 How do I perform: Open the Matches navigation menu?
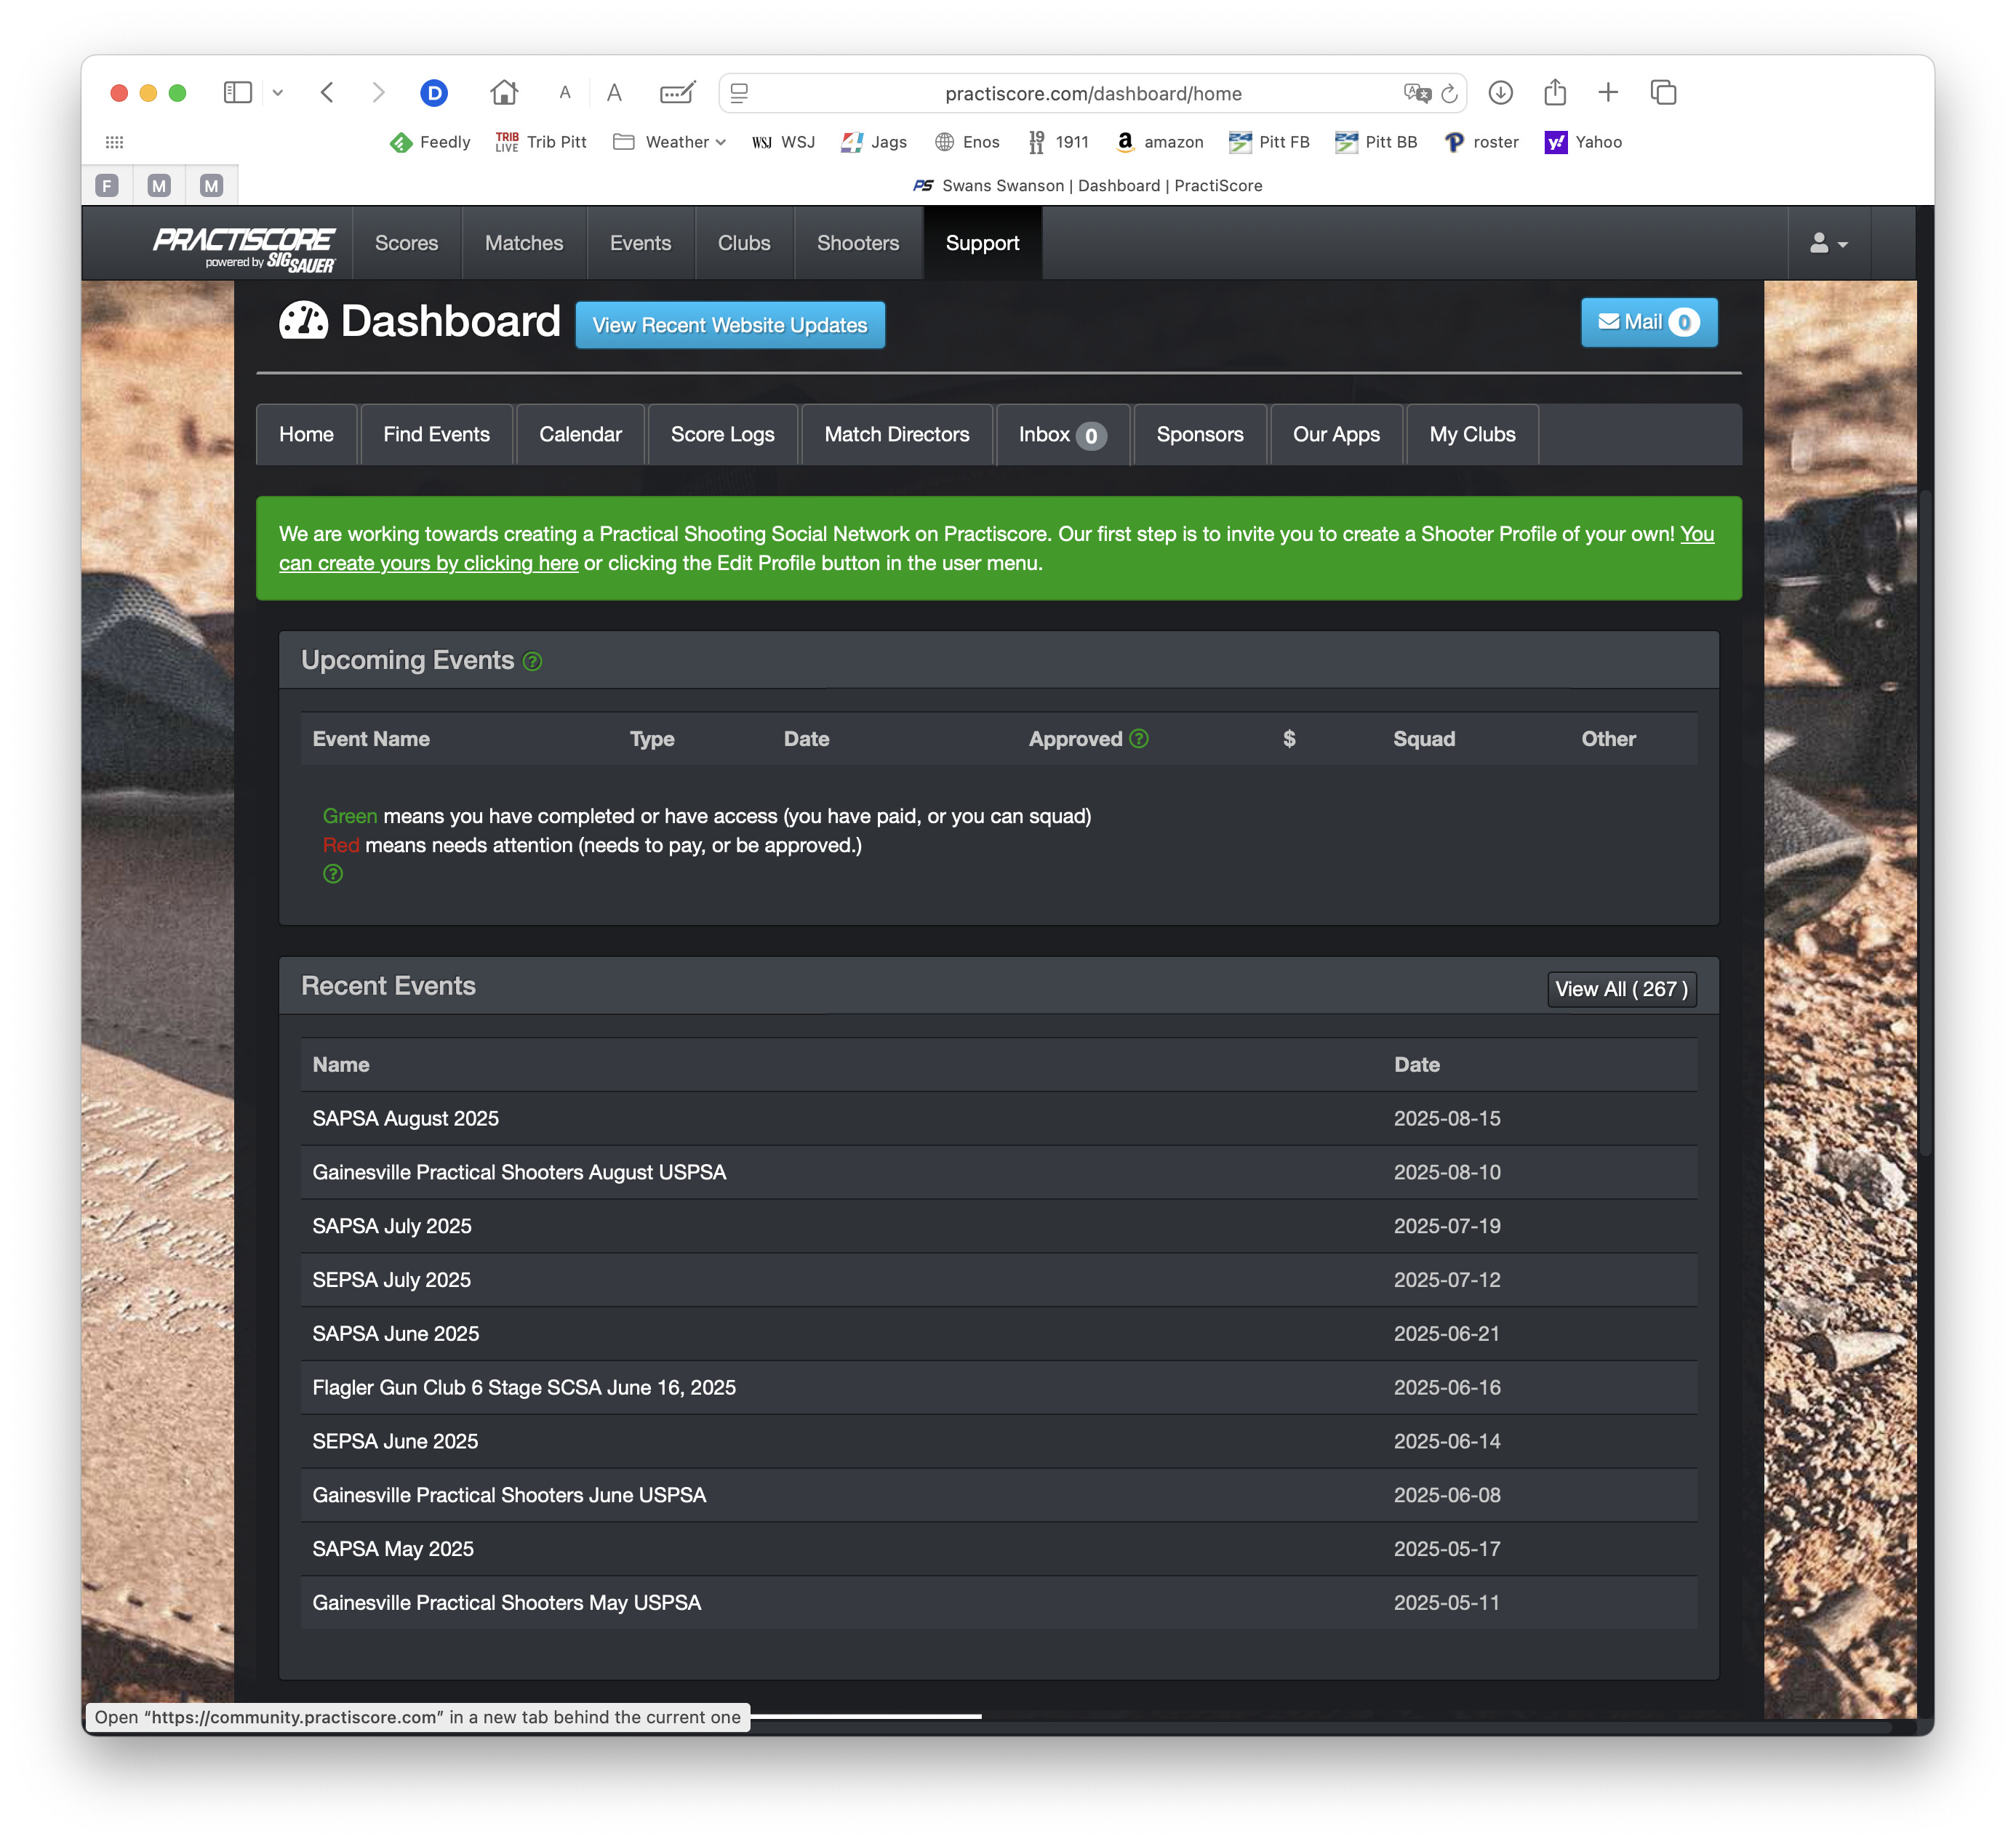click(x=523, y=243)
